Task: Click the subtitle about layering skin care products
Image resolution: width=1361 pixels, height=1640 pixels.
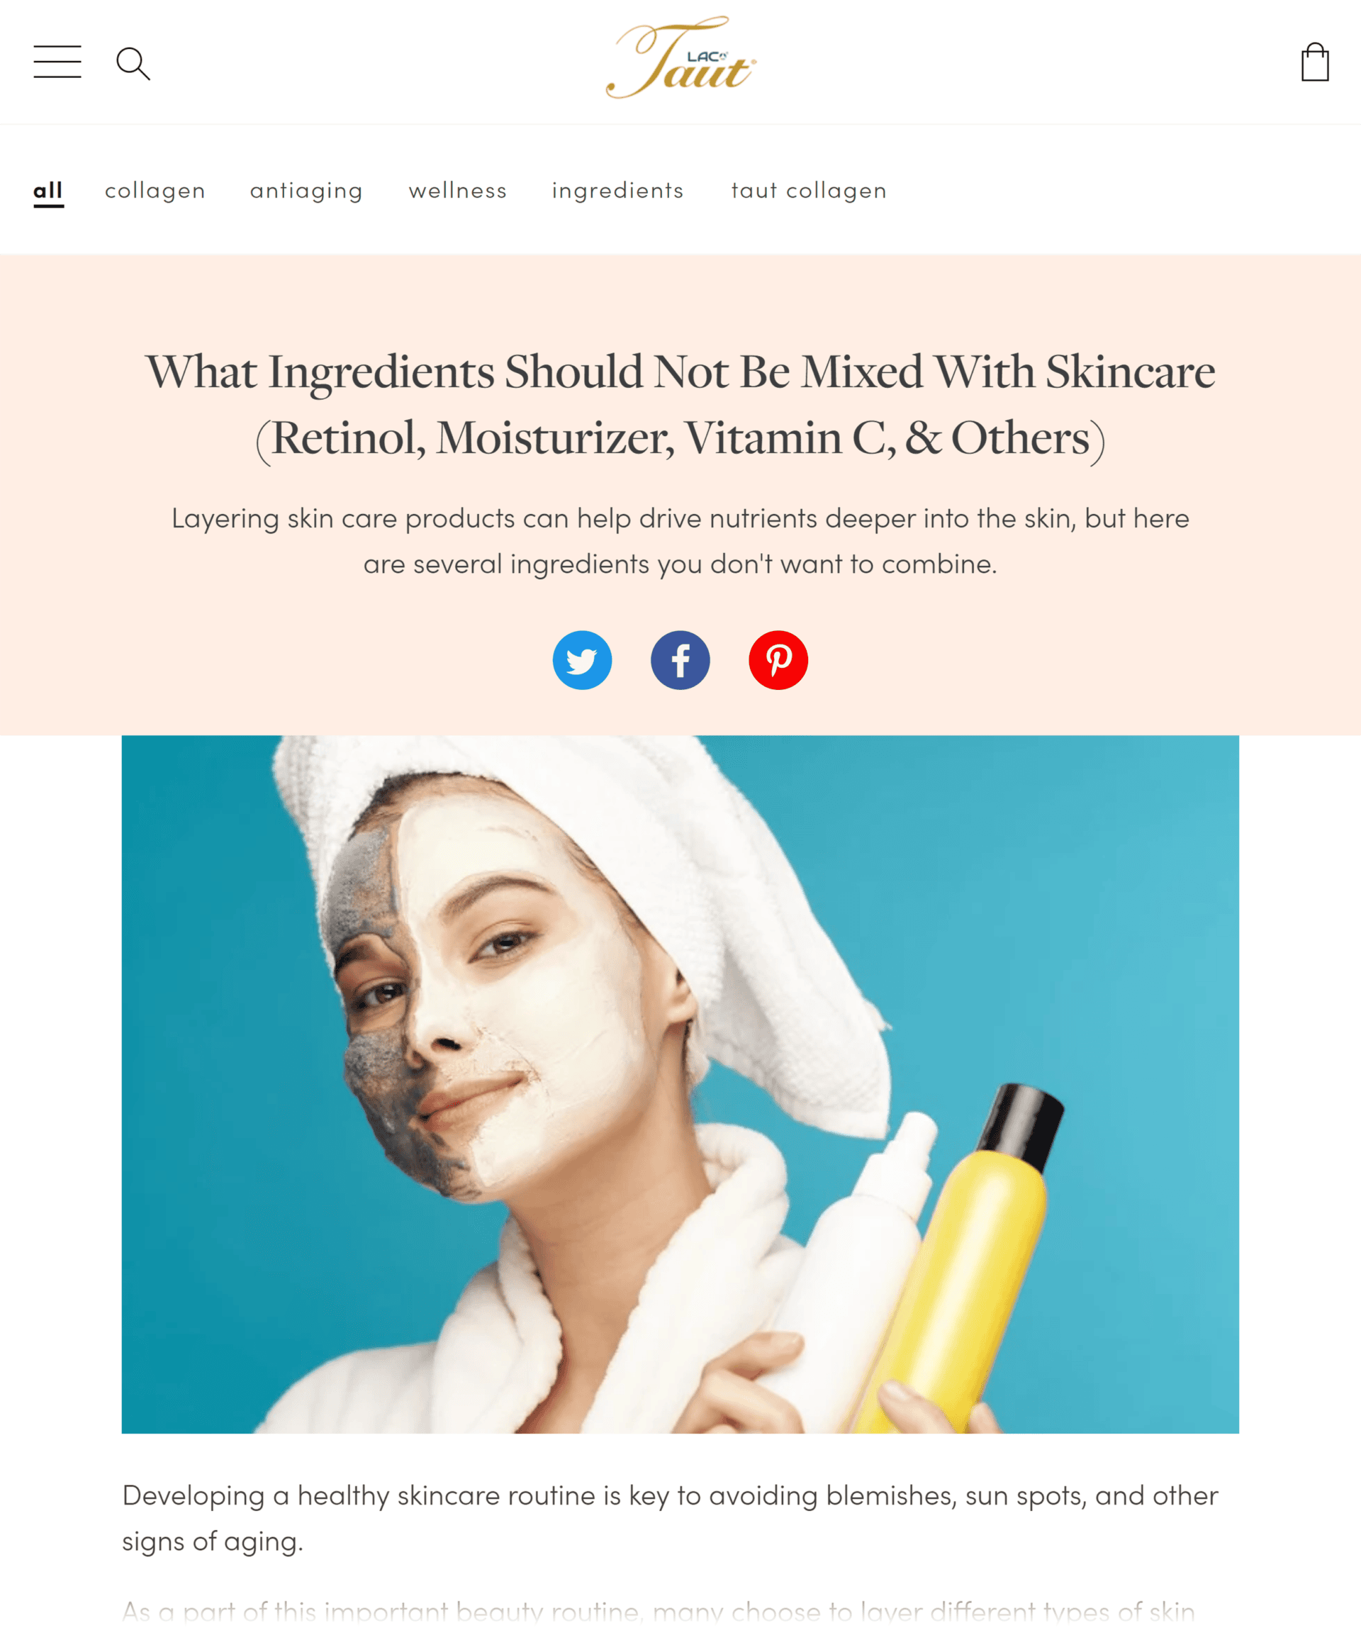Action: point(680,540)
